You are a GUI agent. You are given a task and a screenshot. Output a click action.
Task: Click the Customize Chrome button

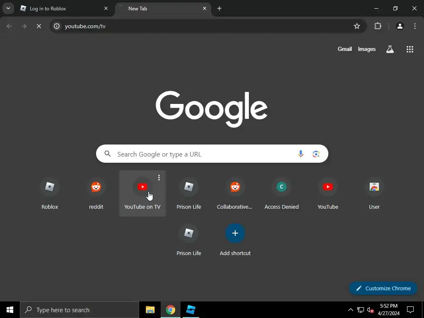383,288
